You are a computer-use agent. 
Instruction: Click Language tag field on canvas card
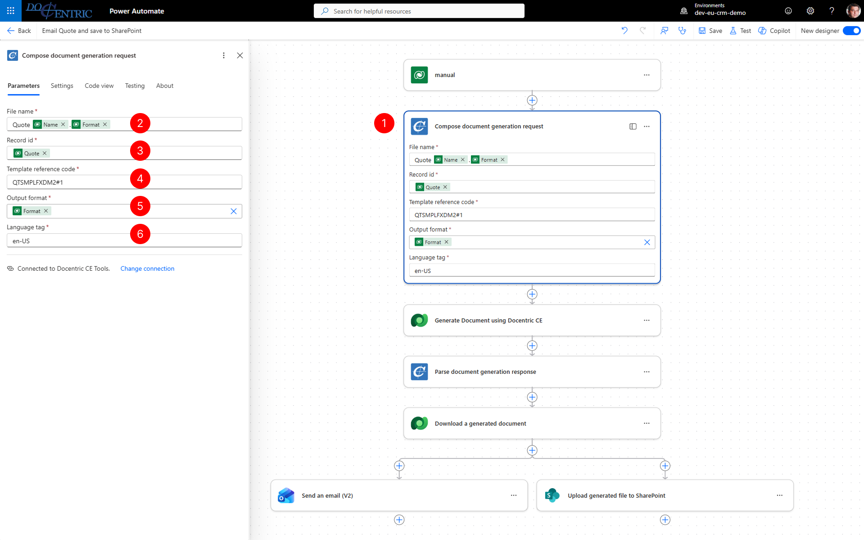tap(532, 270)
